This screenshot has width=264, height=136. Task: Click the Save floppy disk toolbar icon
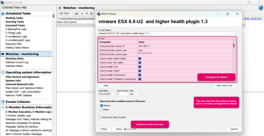click(x=76, y=13)
